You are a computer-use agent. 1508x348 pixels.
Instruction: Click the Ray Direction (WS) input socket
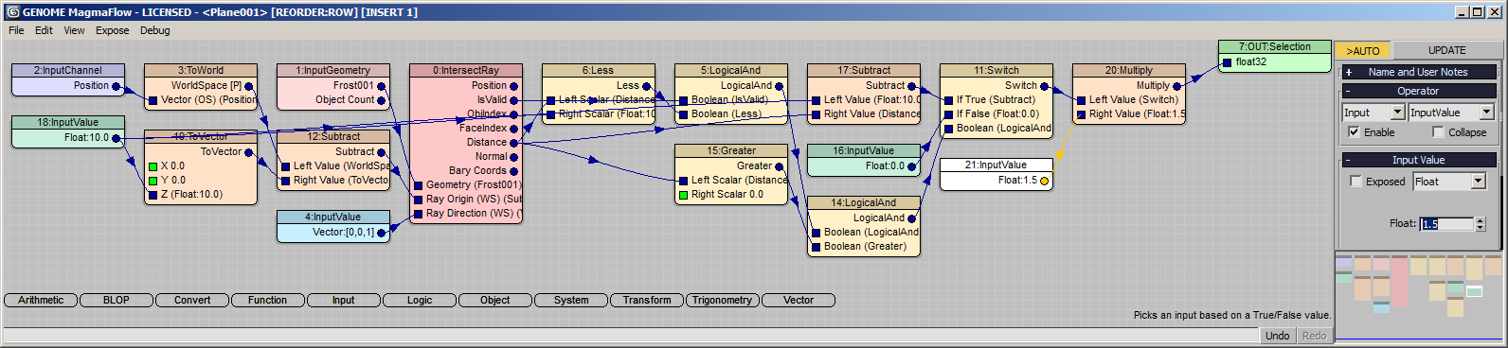(418, 214)
